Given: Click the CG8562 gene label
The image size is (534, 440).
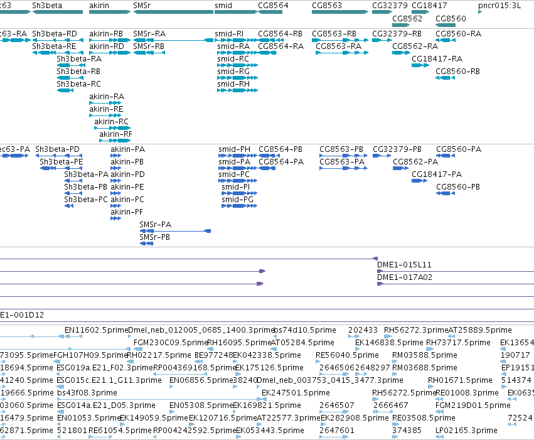Looking at the screenshot, I should pyautogui.click(x=407, y=18).
